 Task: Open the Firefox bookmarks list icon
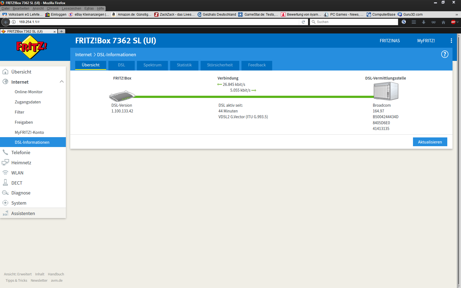pyautogui.click(x=414, y=22)
